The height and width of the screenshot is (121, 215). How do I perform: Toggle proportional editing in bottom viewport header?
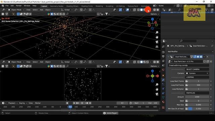coord(90,62)
